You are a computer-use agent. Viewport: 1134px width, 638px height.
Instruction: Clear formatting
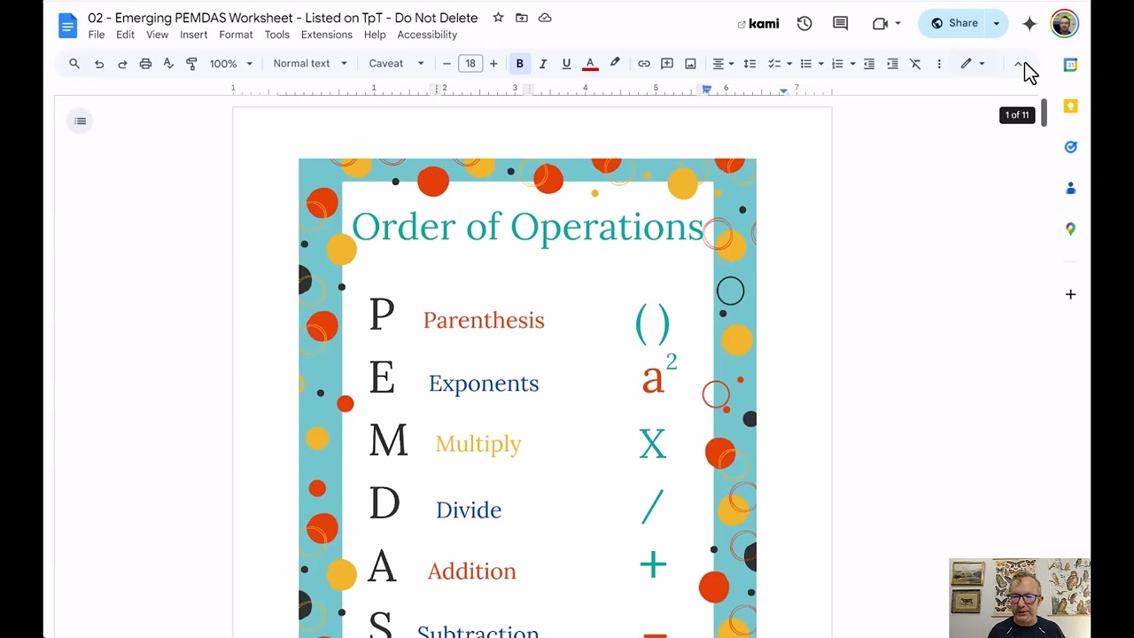coord(915,64)
